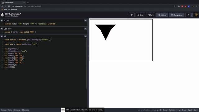Open the Change View menu
Screen dimensions: 199x112
click(x=177, y=15)
